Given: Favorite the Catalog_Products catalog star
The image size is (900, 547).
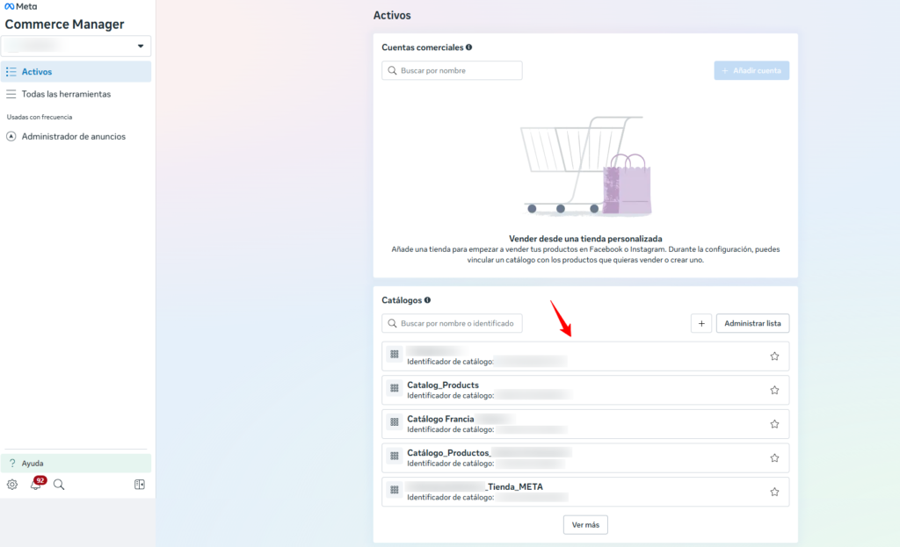Looking at the screenshot, I should (x=774, y=390).
